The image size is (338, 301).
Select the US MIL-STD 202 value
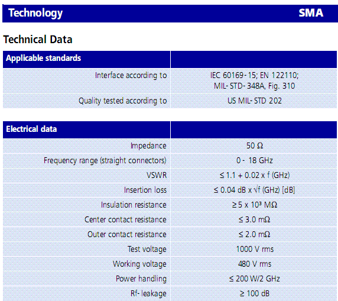pos(255,101)
